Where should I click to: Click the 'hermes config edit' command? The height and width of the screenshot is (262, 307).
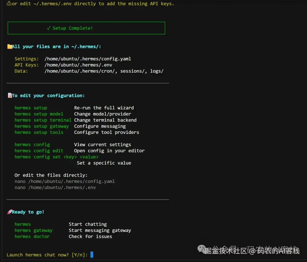click(x=39, y=151)
